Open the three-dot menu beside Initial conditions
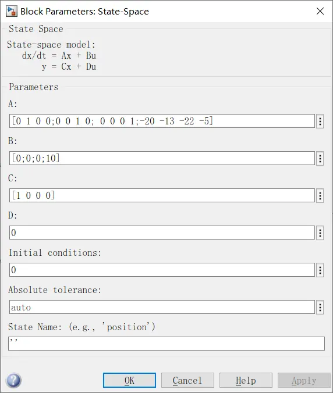 click(320, 270)
